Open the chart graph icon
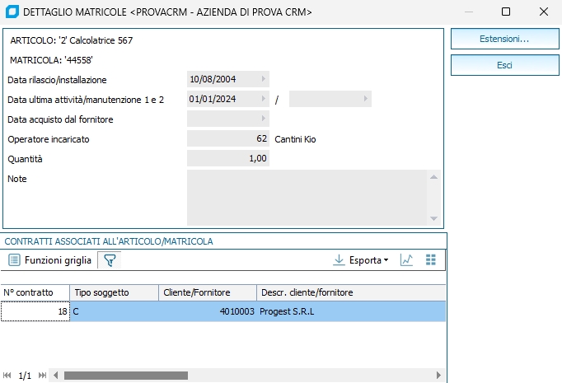This screenshot has width=562, height=383. pos(406,260)
